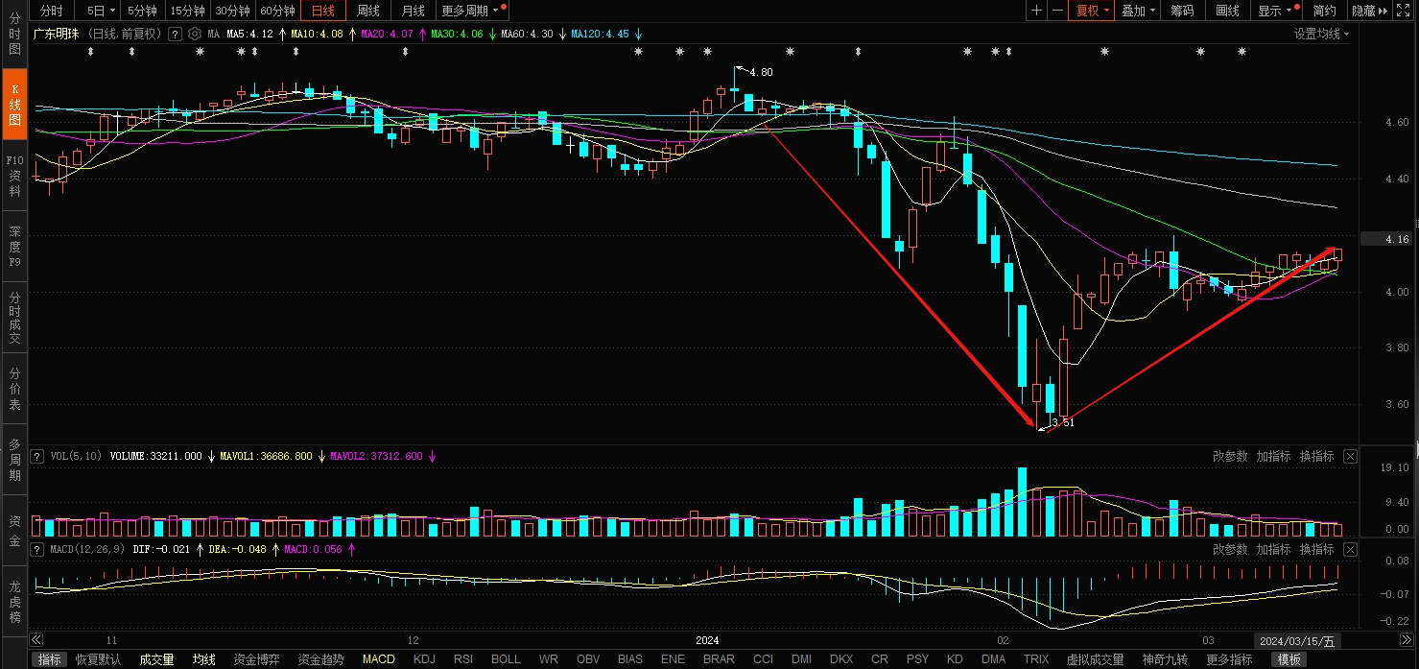The height and width of the screenshot is (669, 1419).
Task: Switch to the 15分钟 period tab
Action: (x=187, y=11)
